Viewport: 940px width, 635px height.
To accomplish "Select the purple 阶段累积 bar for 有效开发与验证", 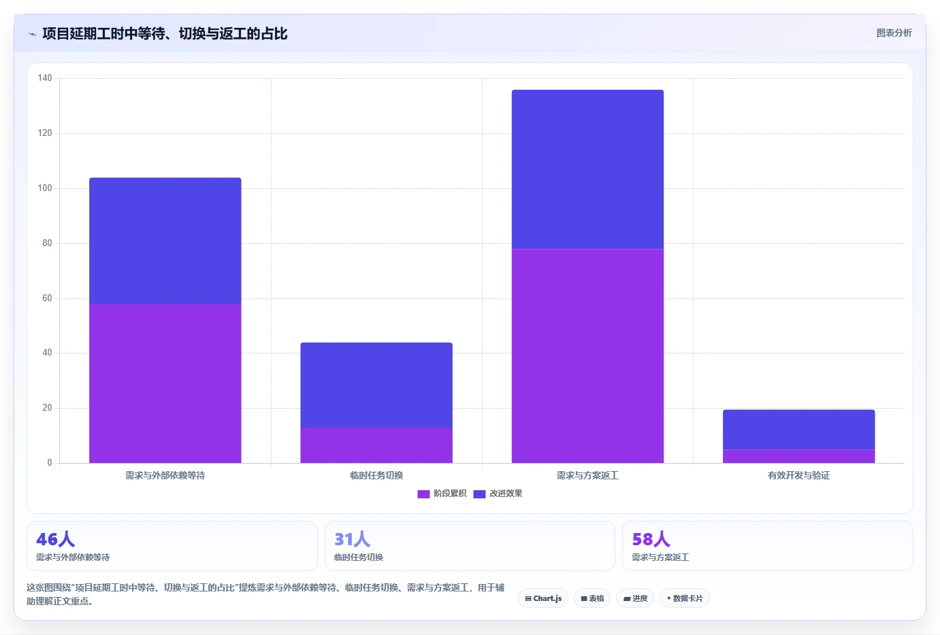I will [x=798, y=456].
